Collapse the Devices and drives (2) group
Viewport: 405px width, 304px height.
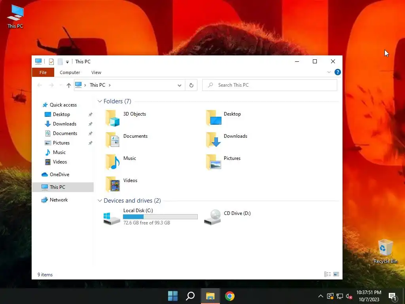point(100,201)
